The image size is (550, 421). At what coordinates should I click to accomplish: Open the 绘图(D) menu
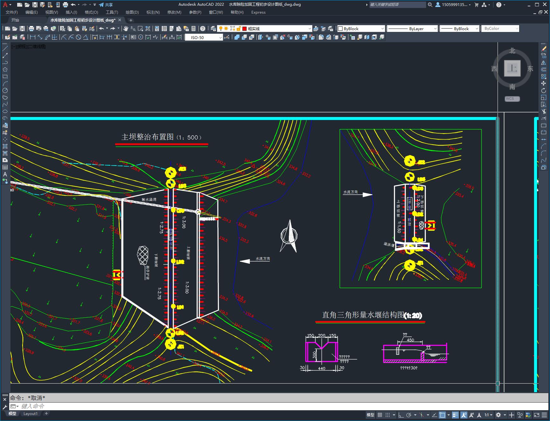(x=132, y=12)
